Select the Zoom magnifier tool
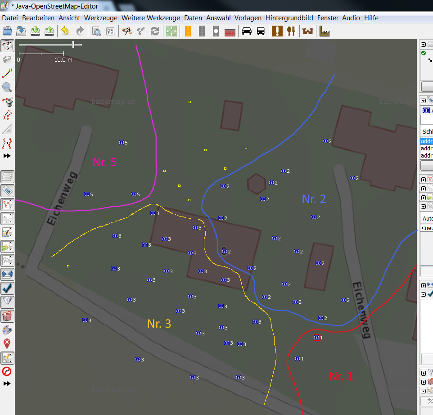The height and width of the screenshot is (415, 433). [x=7, y=87]
